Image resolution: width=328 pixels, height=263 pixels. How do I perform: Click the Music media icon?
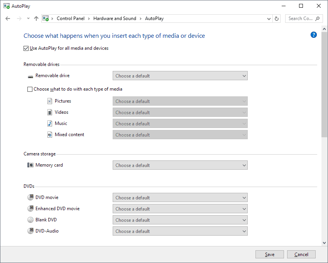point(50,123)
